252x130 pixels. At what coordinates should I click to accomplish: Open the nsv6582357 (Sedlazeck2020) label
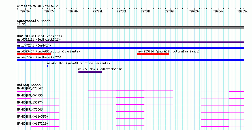[100, 69]
